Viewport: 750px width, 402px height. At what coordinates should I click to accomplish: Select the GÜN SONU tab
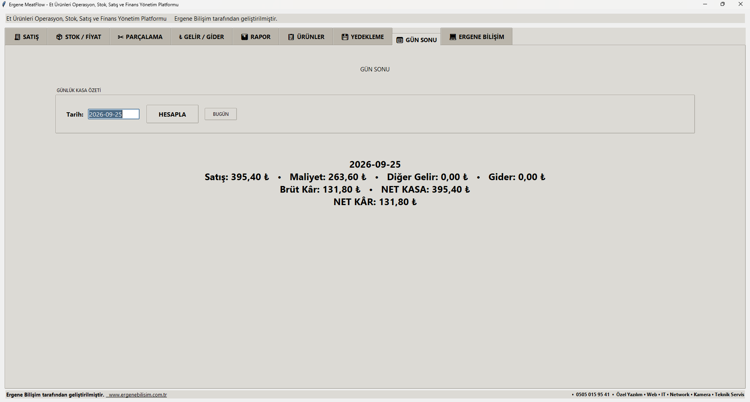(417, 39)
